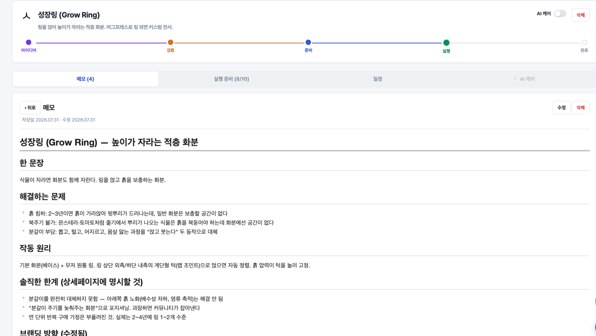
Task: Click the 분갈이 부담 bullet item
Action: click(123, 232)
